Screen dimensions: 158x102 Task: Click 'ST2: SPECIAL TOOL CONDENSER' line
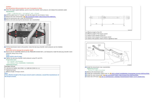click(21, 63)
